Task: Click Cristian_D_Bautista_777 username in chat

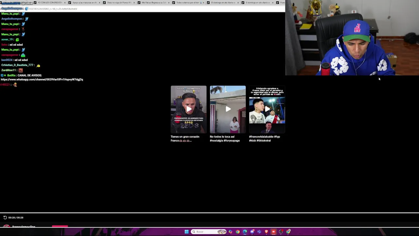Action: pos(17,65)
